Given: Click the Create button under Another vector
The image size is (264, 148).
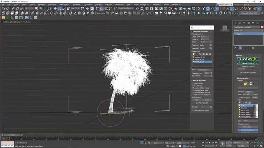Looking at the screenshot, I should click(207, 100).
